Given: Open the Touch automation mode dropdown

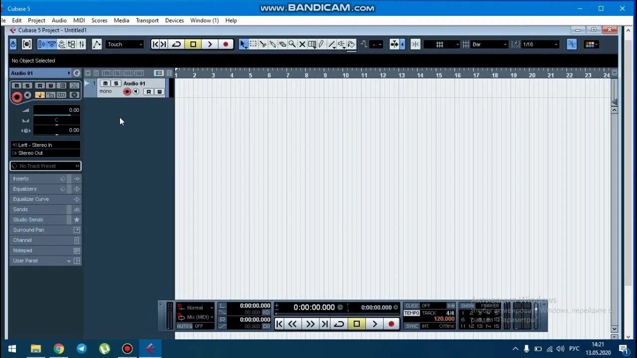Looking at the screenshot, I should (x=125, y=44).
